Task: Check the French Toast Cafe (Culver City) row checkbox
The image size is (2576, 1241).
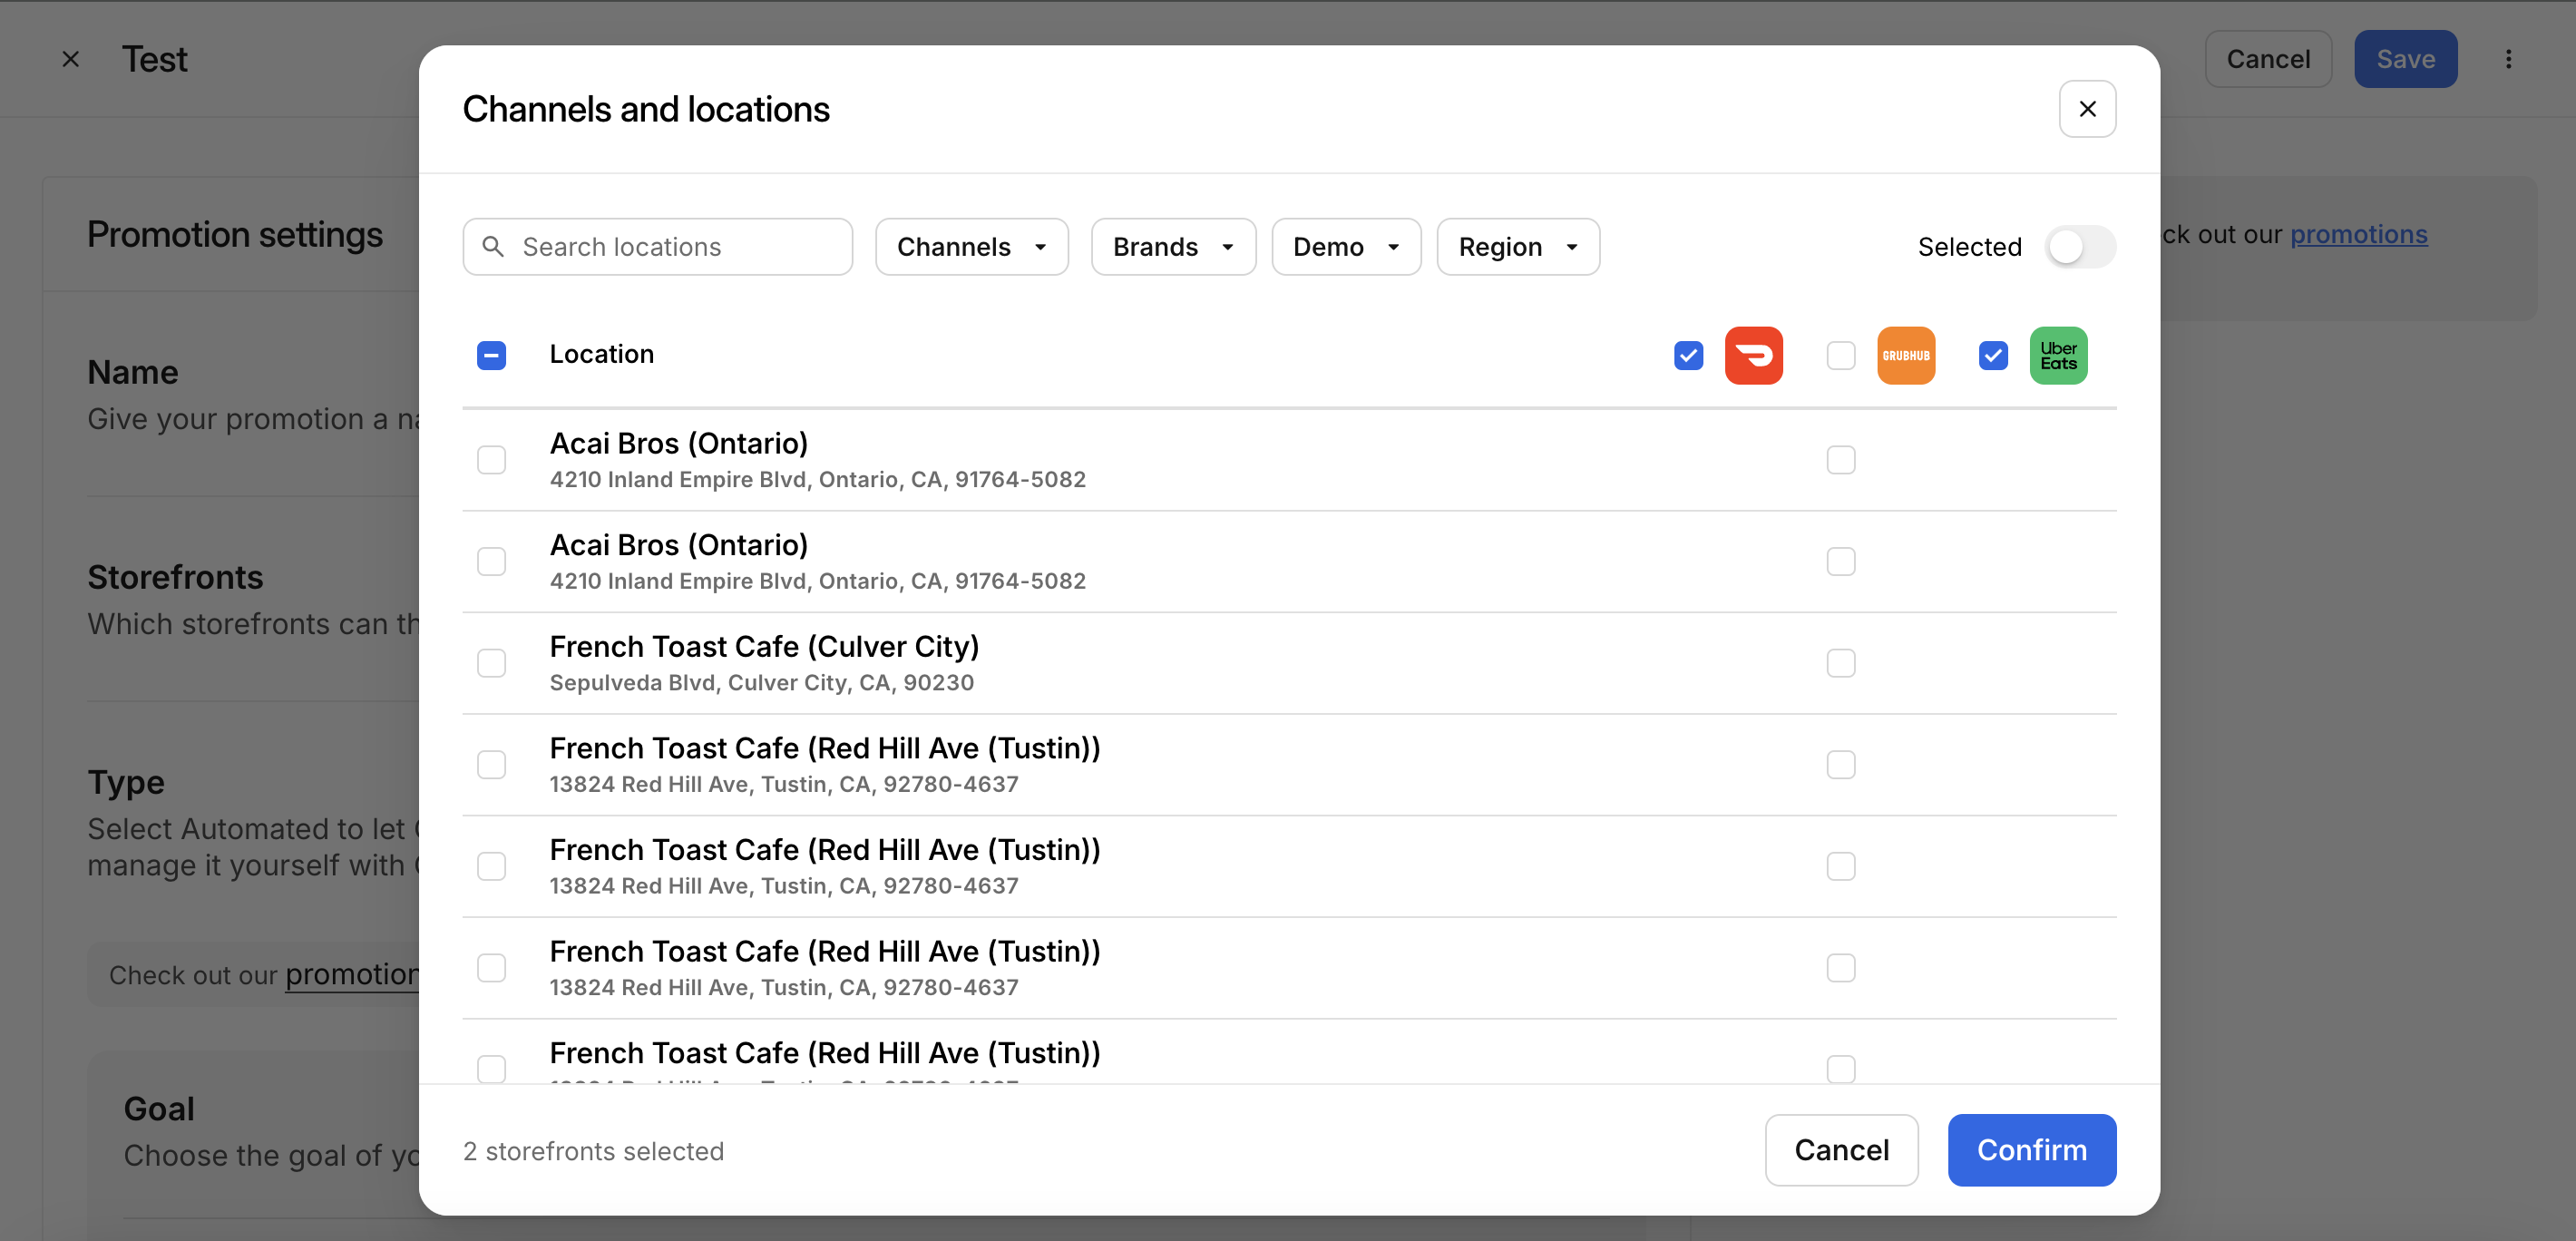Action: (x=491, y=663)
